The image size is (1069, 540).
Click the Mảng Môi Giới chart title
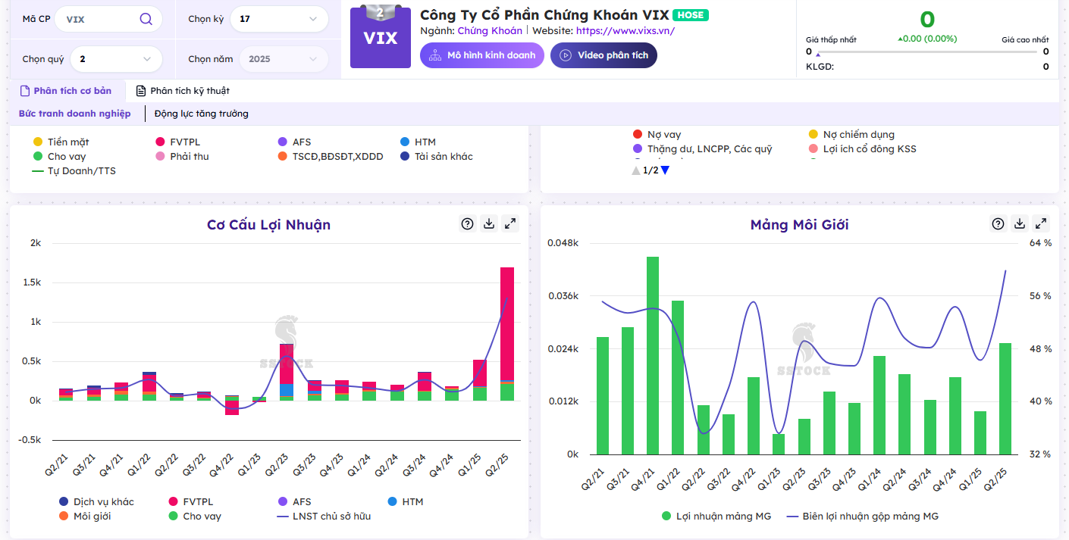point(799,224)
